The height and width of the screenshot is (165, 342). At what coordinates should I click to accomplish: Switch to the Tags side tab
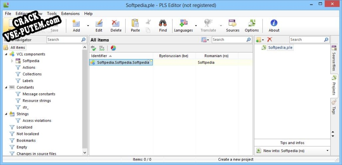tap(334, 107)
